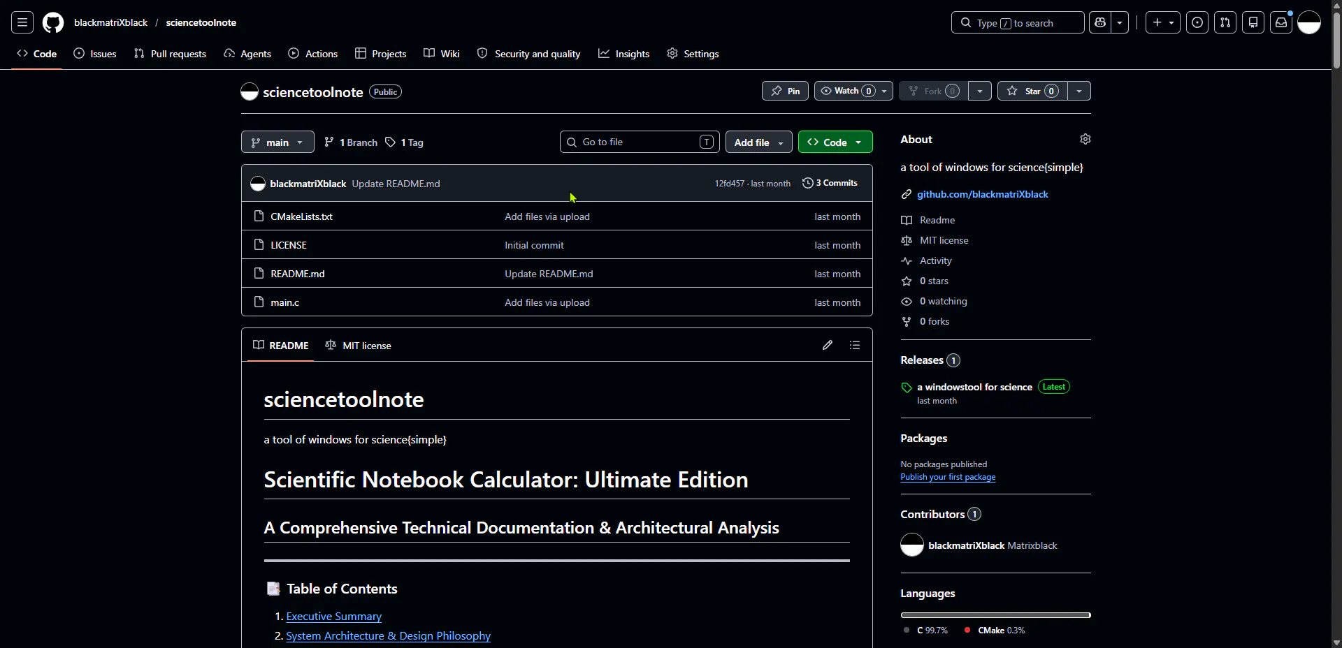This screenshot has height=648, width=1342.
Task: Open the main.c file
Action: 284,302
